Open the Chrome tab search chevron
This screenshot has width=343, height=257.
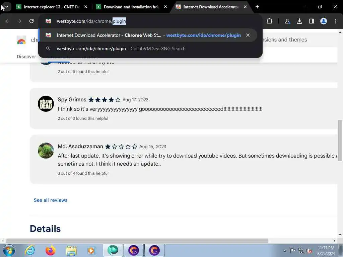[x=7, y=7]
